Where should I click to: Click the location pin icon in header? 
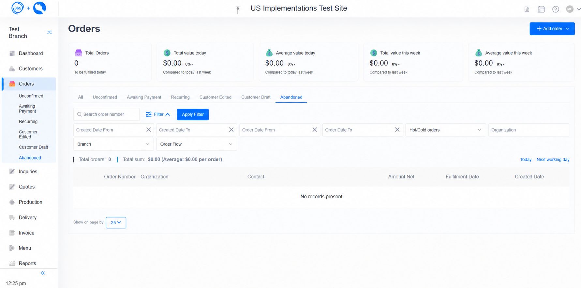click(238, 10)
